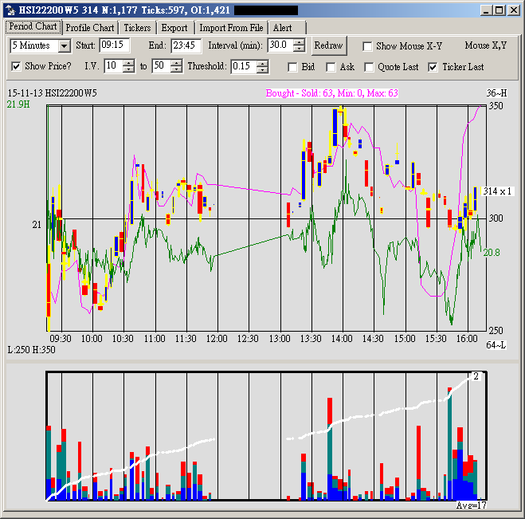Click the End time field 23:45
Image resolution: width=525 pixels, height=519 pixels.
tap(186, 45)
